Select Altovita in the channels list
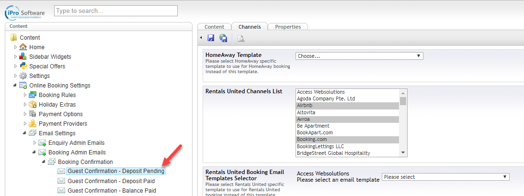 (348, 112)
